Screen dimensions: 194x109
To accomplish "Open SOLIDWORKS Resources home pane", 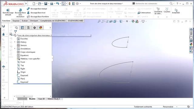I will pos(191,30).
